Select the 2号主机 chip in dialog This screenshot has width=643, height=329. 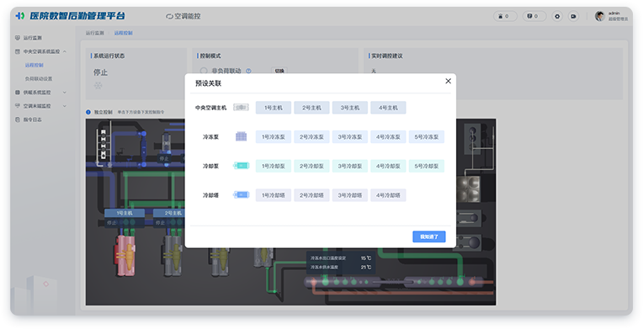311,108
